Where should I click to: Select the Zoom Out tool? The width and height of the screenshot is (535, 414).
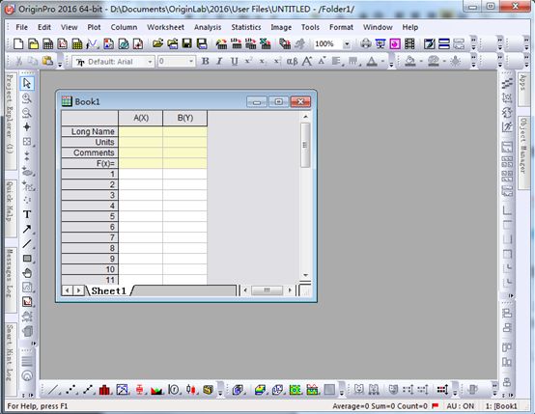27,113
